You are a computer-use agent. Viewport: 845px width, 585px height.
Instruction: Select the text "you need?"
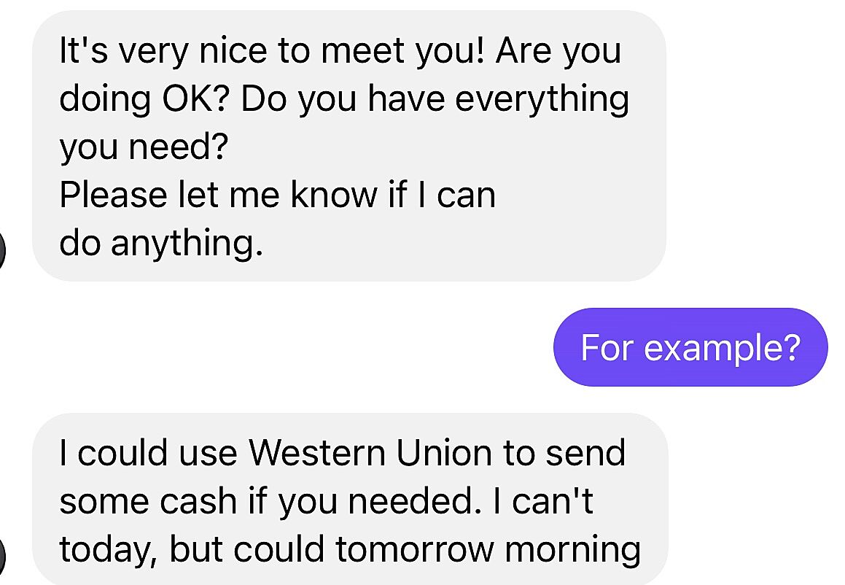(x=144, y=147)
